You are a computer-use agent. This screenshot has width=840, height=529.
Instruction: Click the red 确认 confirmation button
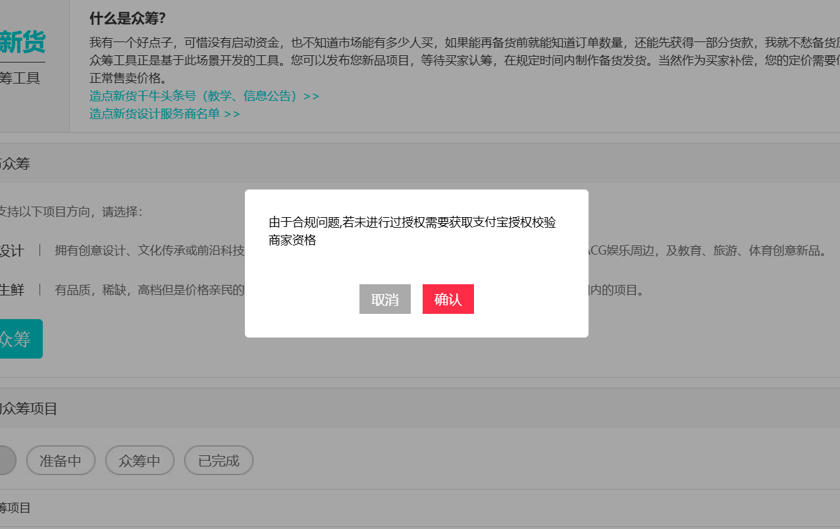(x=448, y=299)
